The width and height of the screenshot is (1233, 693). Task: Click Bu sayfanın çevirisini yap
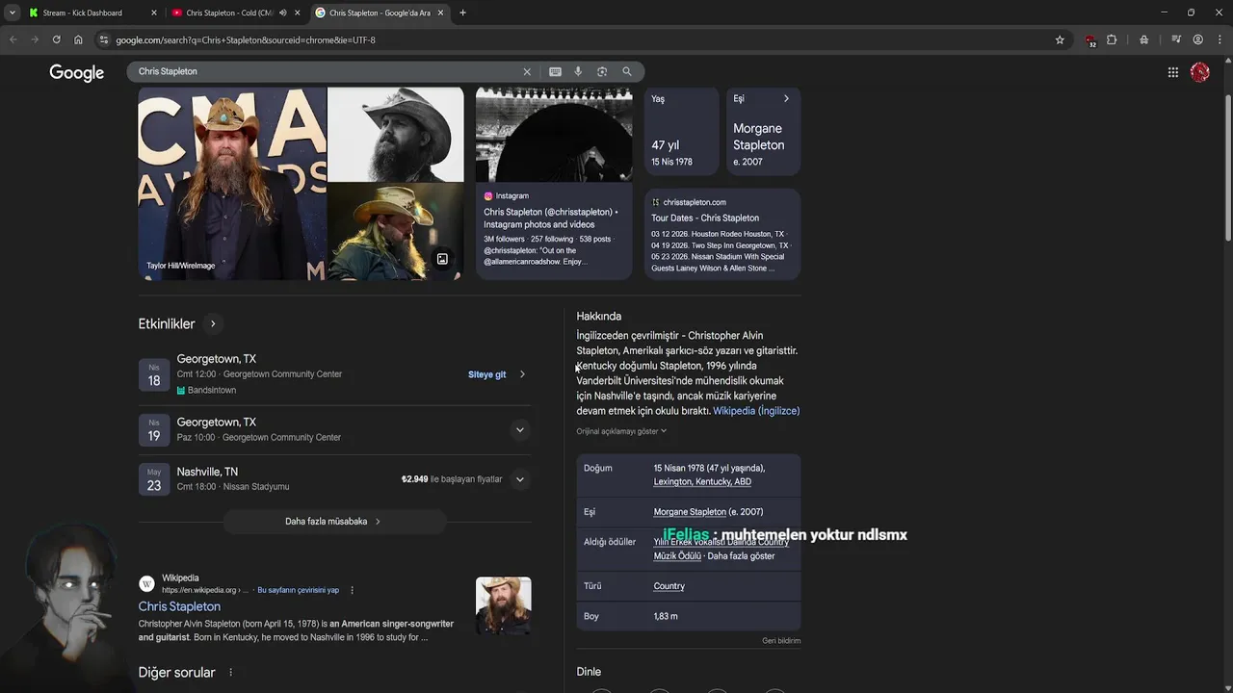click(298, 590)
